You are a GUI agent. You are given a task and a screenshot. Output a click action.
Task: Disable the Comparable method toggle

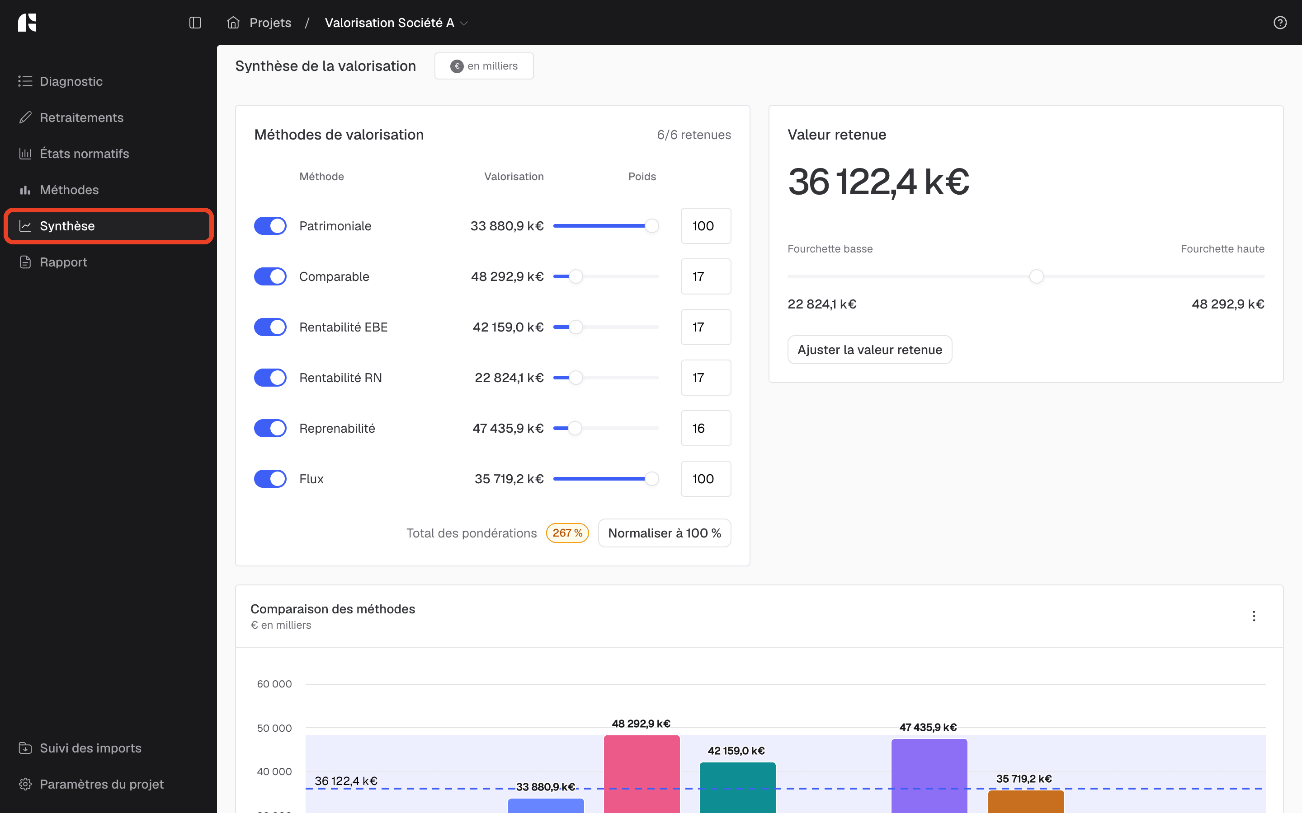click(x=270, y=276)
